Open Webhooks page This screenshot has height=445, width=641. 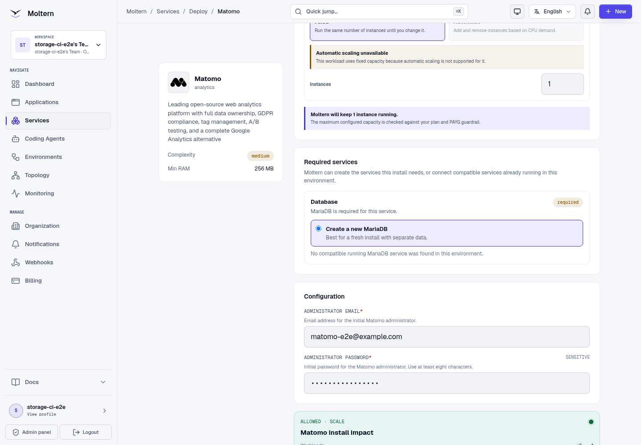coord(58,263)
